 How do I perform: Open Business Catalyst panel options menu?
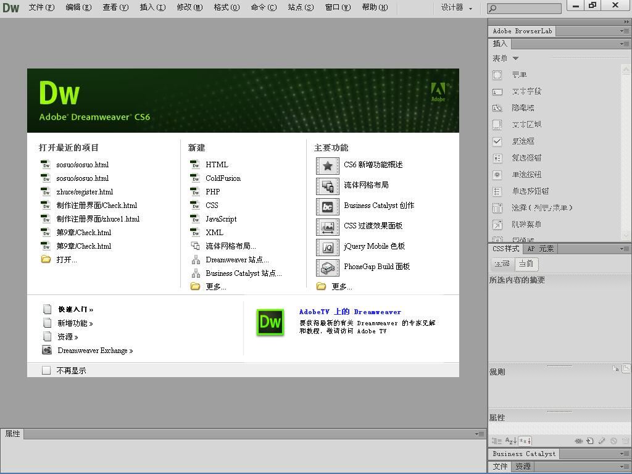(625, 454)
